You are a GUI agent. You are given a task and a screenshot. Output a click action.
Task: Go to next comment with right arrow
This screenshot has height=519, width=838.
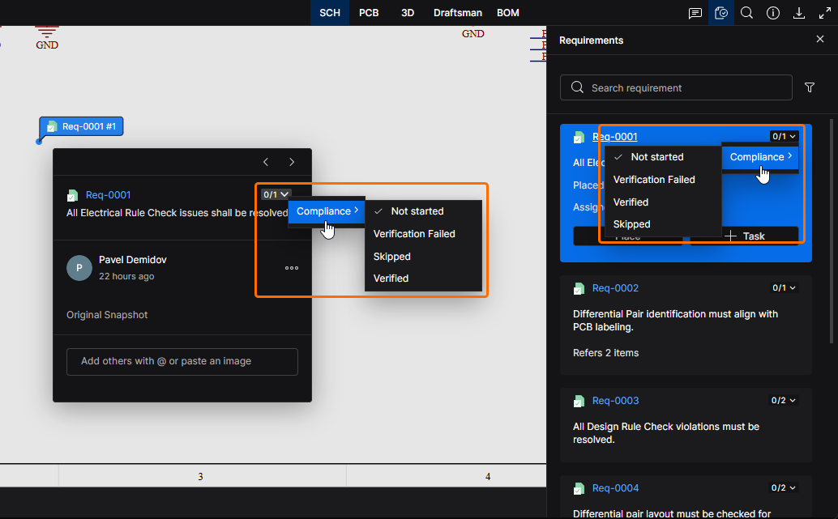pyautogui.click(x=292, y=162)
